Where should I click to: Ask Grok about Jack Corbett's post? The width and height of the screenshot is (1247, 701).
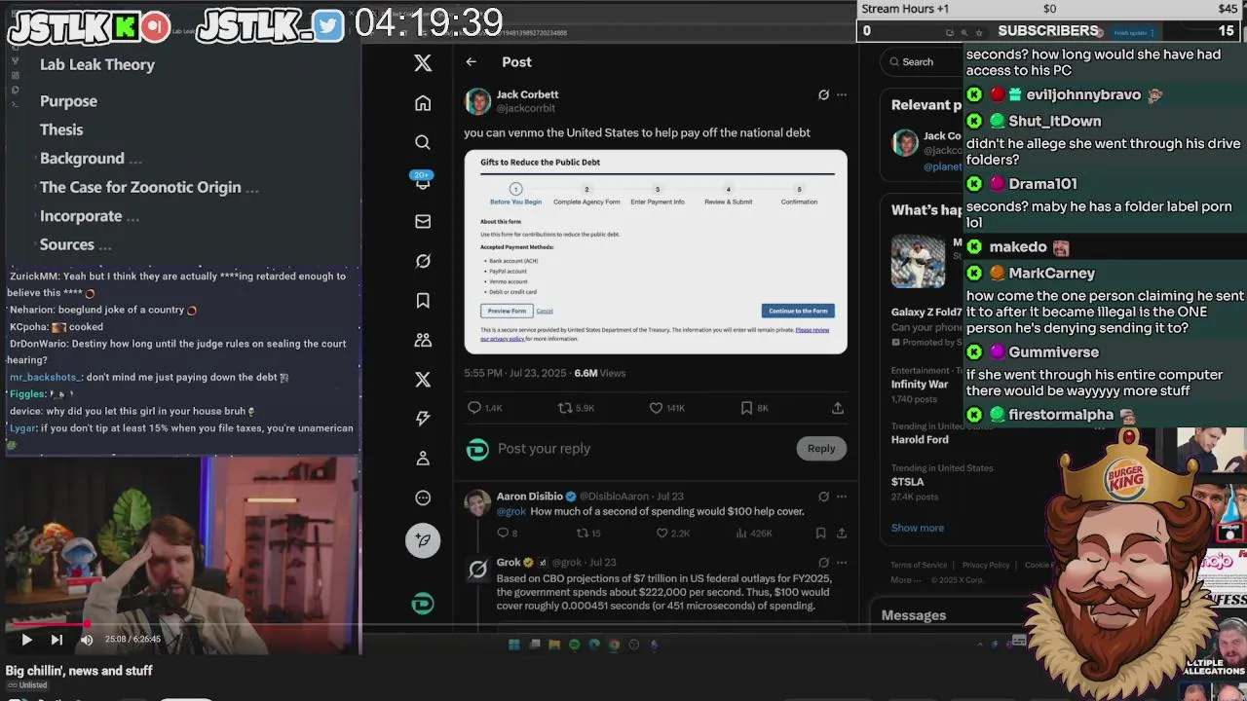click(x=823, y=94)
